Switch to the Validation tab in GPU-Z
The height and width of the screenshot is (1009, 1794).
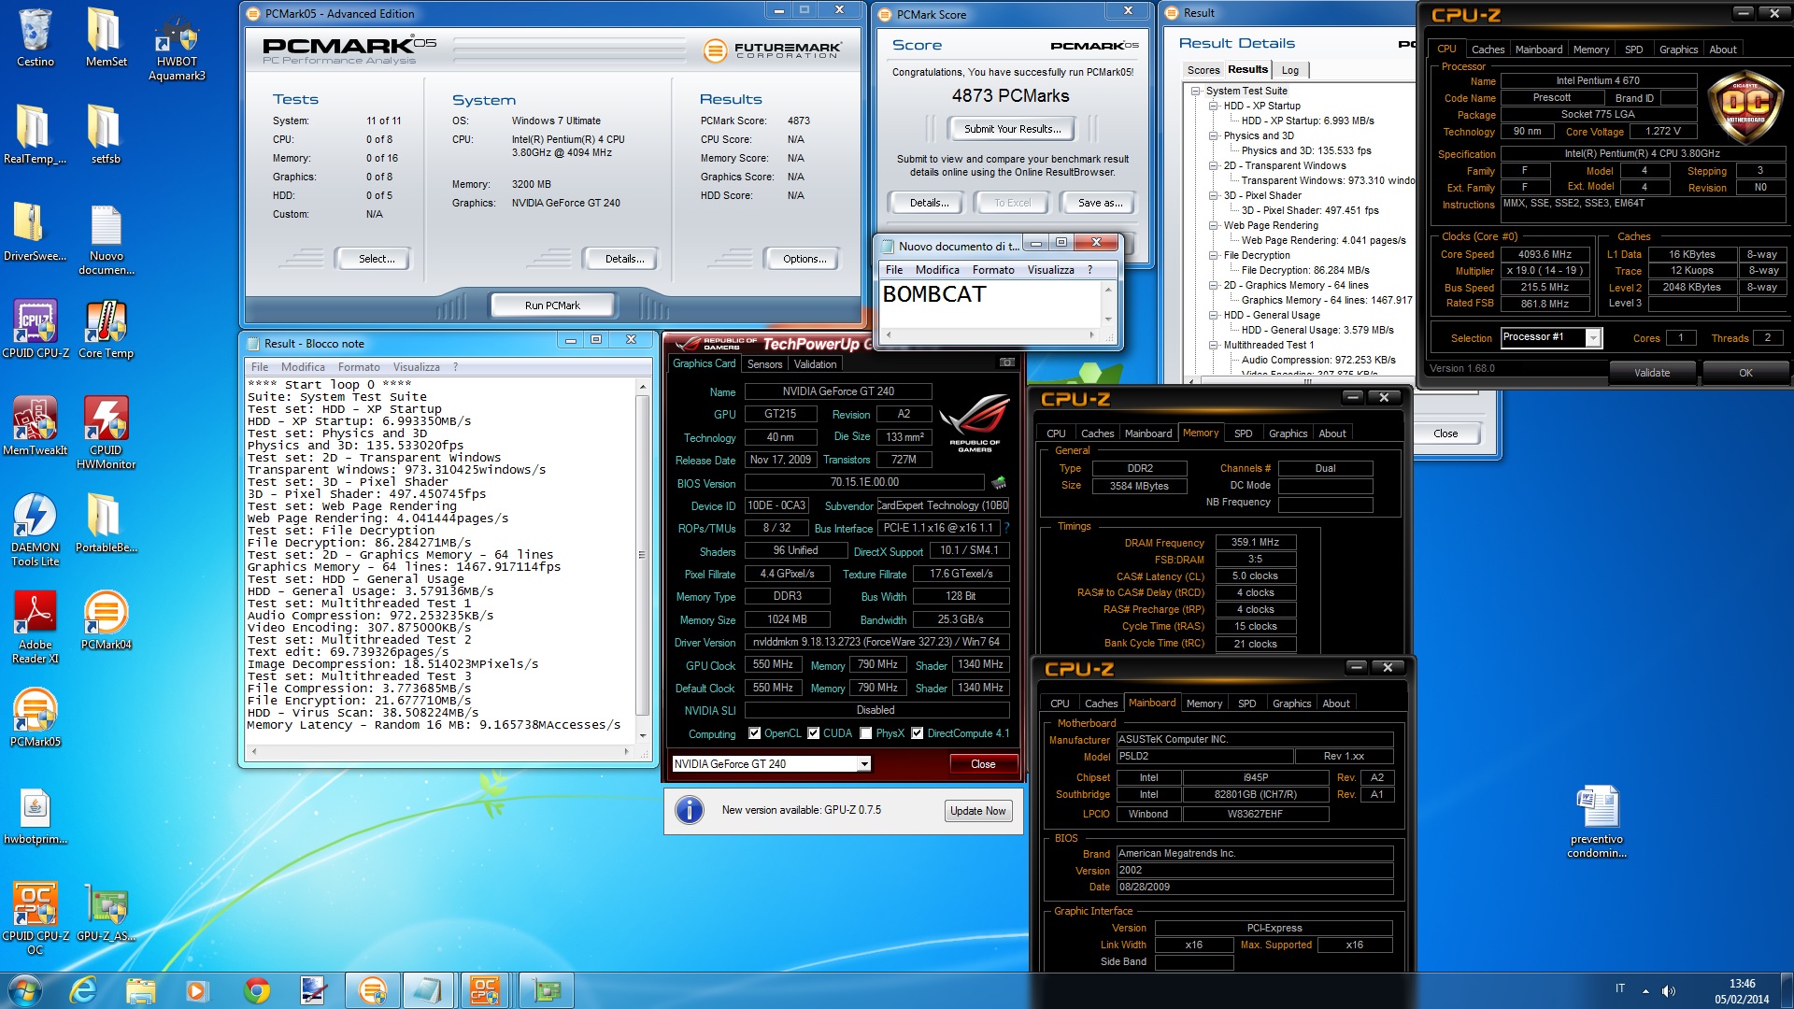(x=816, y=364)
